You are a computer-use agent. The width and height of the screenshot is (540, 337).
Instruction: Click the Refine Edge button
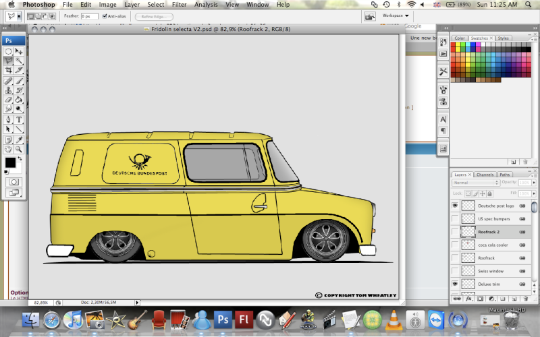(154, 16)
